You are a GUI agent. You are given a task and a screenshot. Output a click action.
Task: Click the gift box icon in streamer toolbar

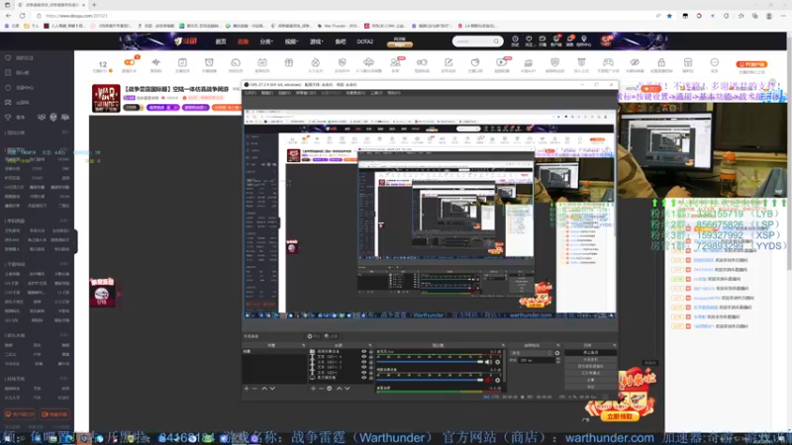(x=288, y=62)
